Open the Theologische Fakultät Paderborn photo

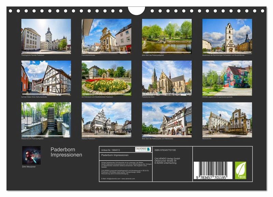[x=46, y=36]
